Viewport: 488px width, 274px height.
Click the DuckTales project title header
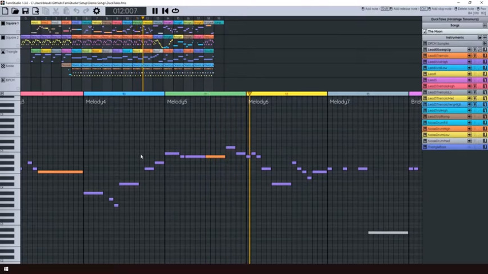455,19
